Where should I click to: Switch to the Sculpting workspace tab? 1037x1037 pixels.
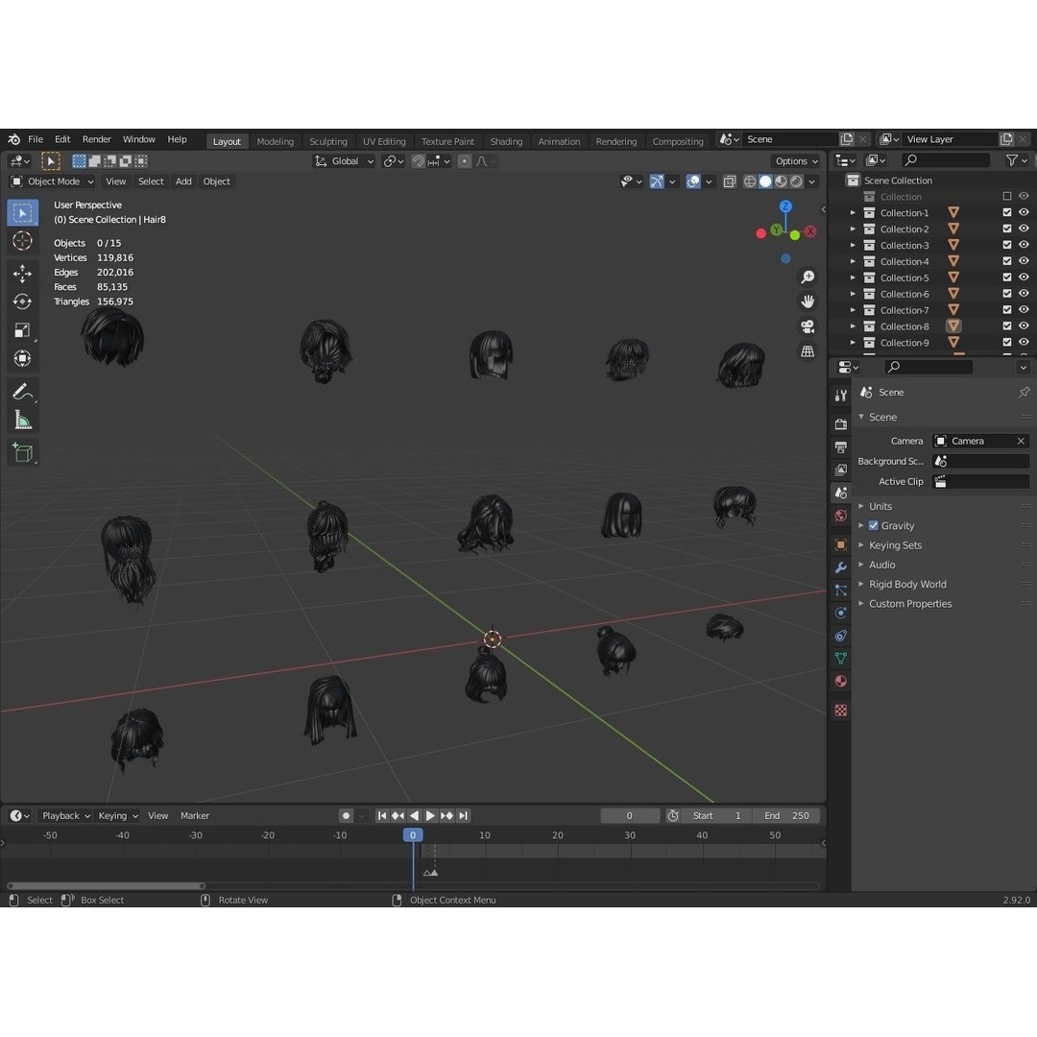pos(328,141)
